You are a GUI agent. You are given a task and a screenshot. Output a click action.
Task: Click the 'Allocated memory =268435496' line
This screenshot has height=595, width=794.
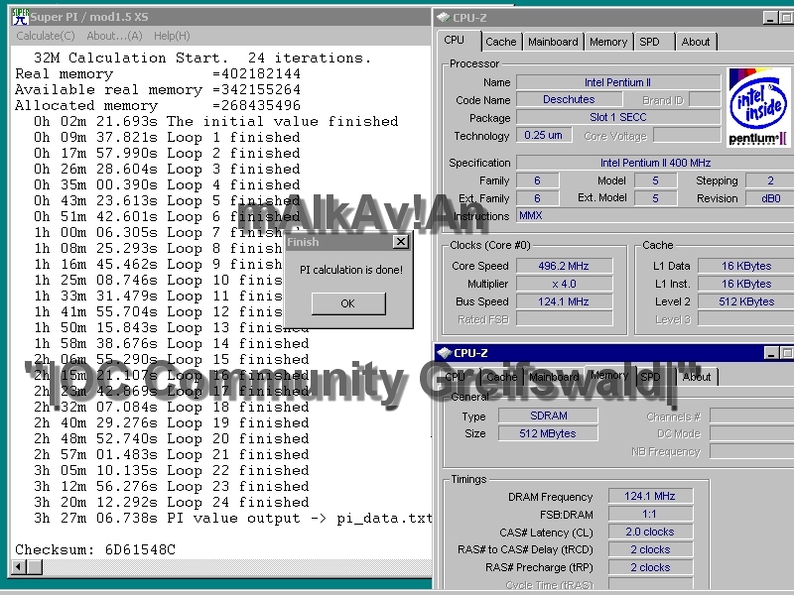[158, 105]
